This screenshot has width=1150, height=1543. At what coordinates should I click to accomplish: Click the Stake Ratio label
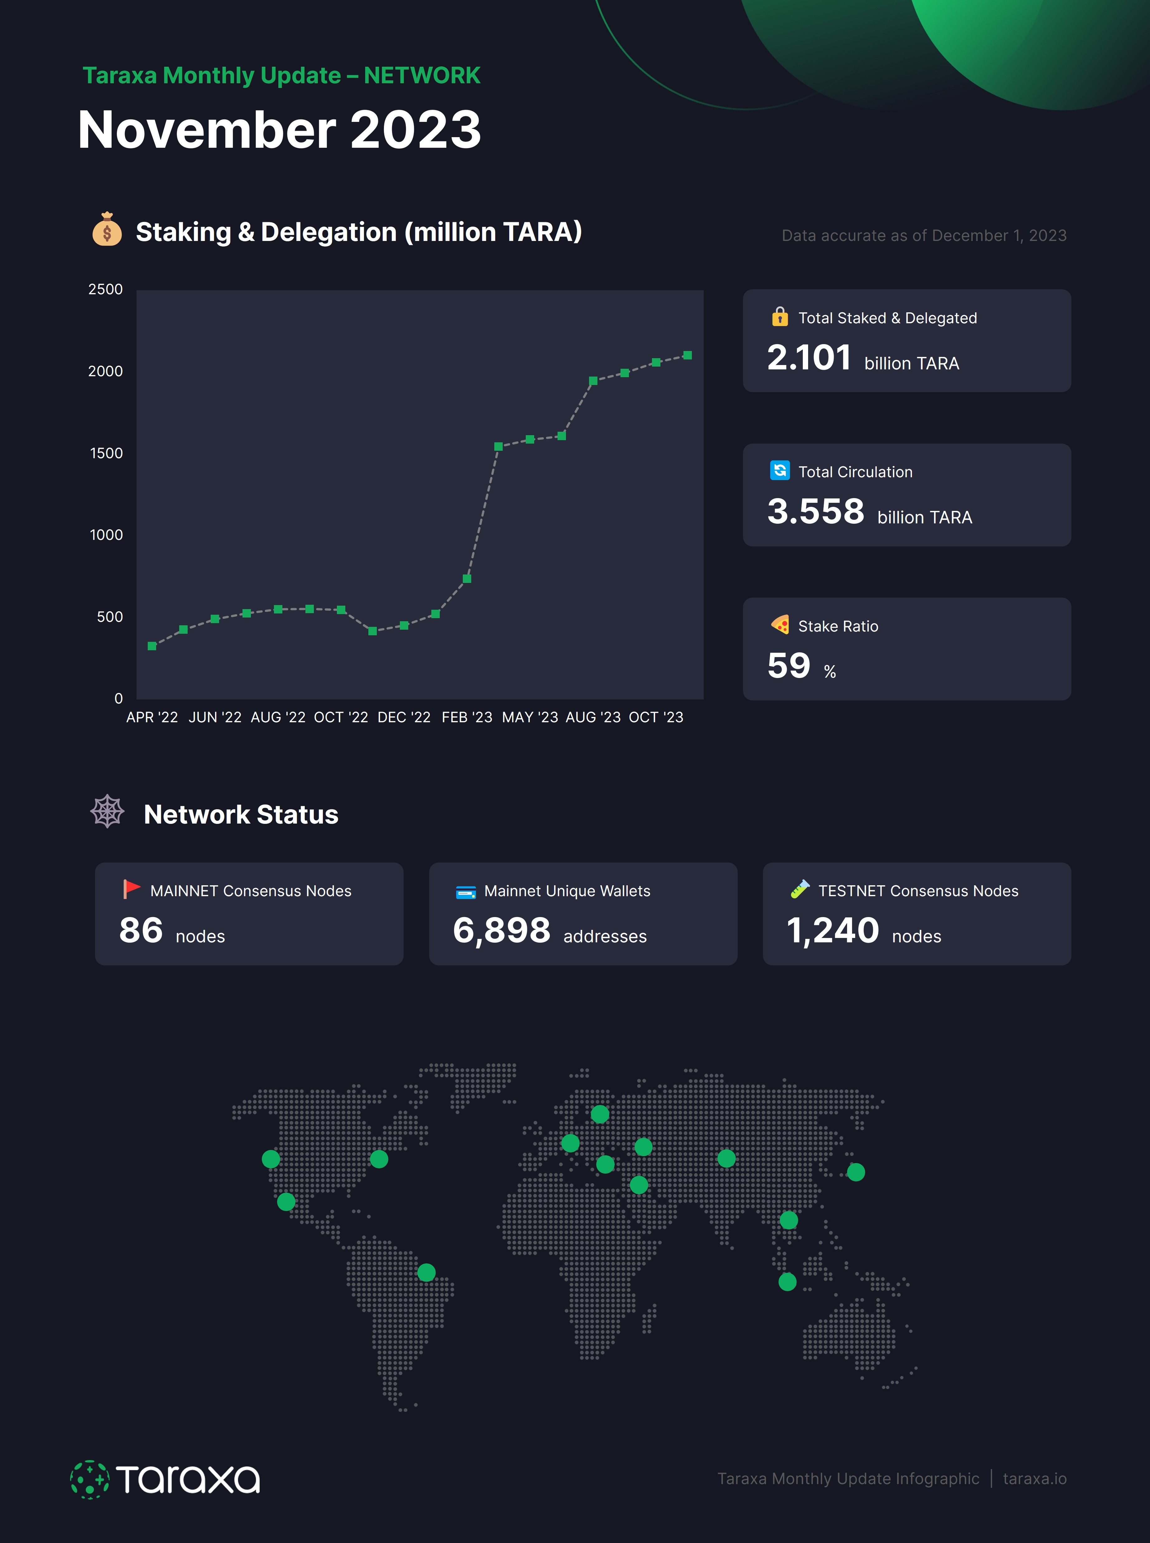pos(838,626)
